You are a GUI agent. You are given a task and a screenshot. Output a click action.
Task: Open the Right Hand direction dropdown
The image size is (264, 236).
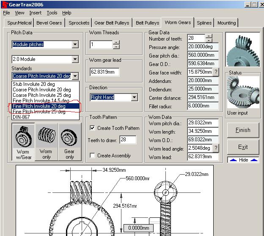click(x=135, y=97)
